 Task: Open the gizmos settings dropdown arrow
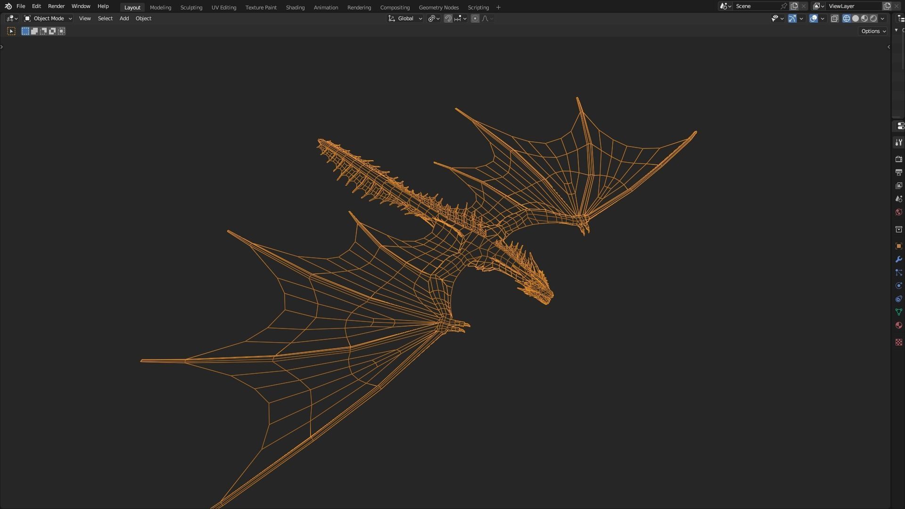[801, 18]
